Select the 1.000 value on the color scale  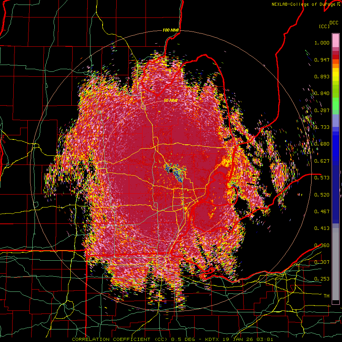click(322, 43)
